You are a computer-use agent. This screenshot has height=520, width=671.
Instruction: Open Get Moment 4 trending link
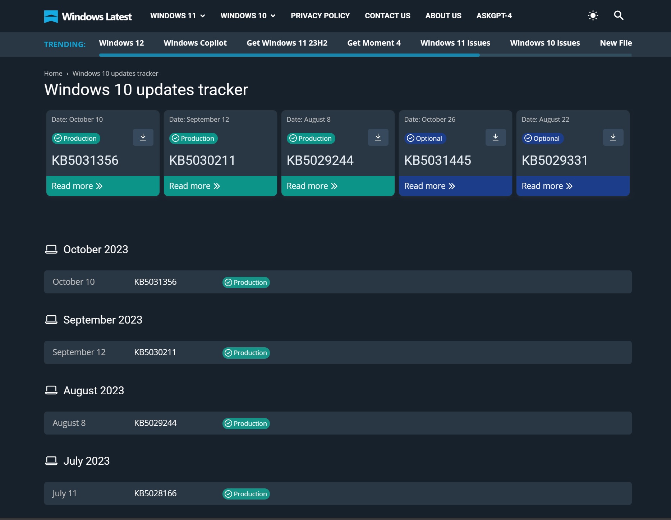[x=374, y=43]
